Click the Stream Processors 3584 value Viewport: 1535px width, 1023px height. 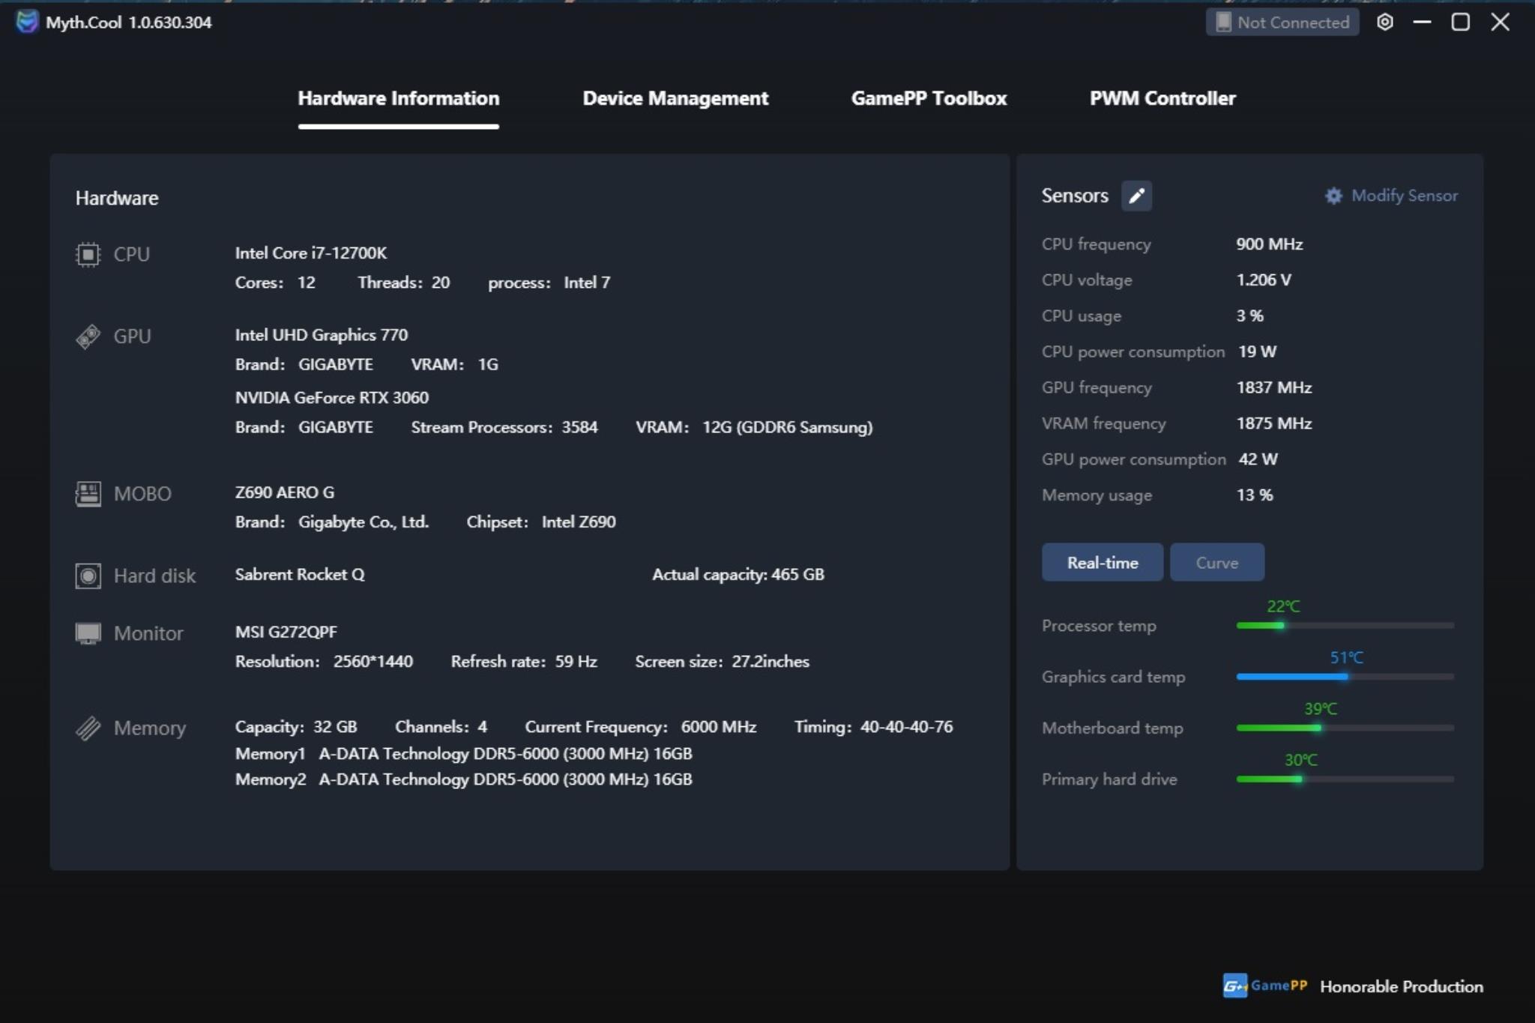[x=580, y=427]
